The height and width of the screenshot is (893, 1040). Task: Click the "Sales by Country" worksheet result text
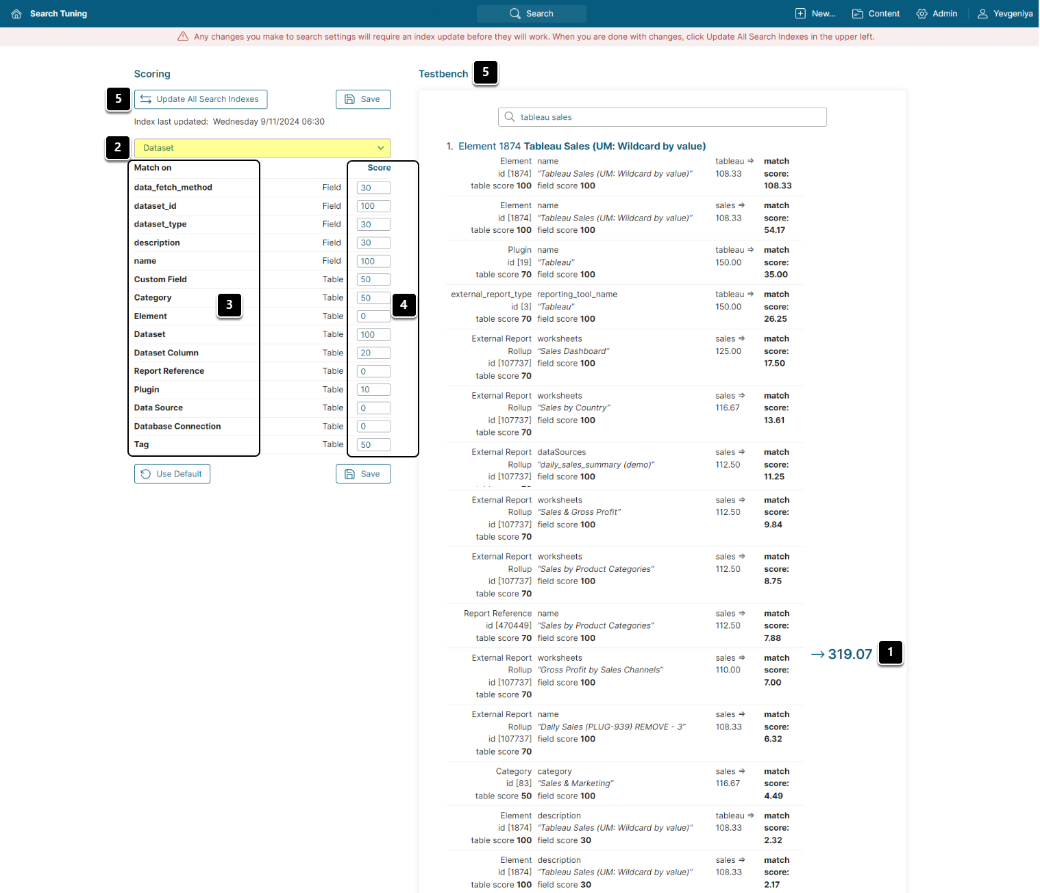[x=574, y=408]
